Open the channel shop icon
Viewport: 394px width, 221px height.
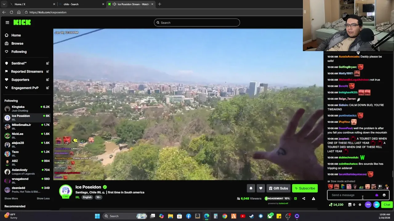click(x=350, y=205)
